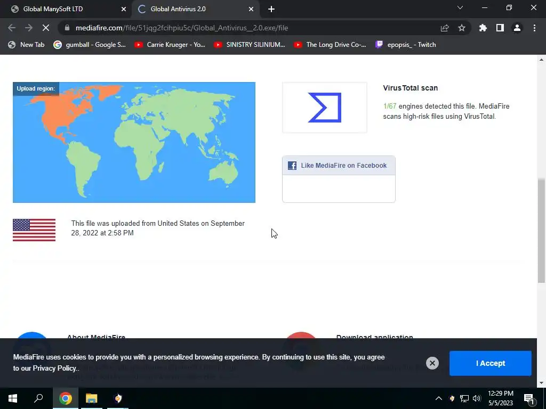546x409 pixels.
Task: Dismiss the cookie banner with the X
Action: click(432, 363)
